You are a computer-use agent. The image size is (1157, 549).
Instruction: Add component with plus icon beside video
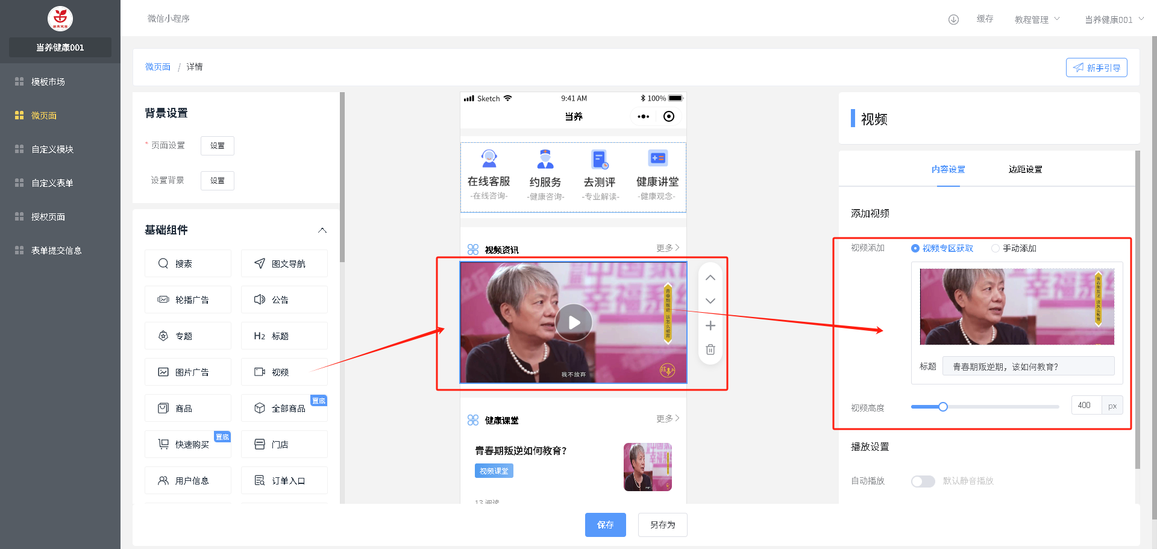click(710, 325)
